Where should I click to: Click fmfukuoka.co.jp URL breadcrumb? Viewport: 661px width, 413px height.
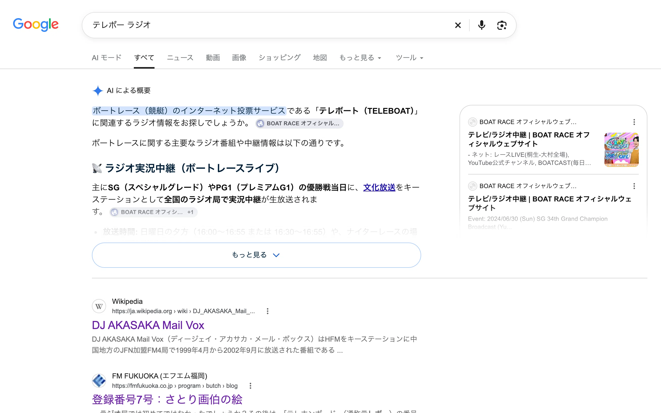(x=174, y=386)
